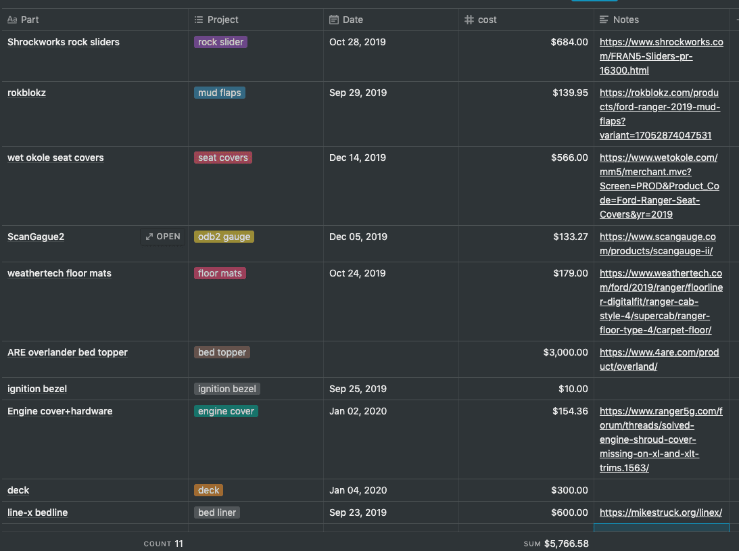Click the wet okole seat covers part name
Image resolution: width=739 pixels, height=551 pixels.
click(x=55, y=158)
